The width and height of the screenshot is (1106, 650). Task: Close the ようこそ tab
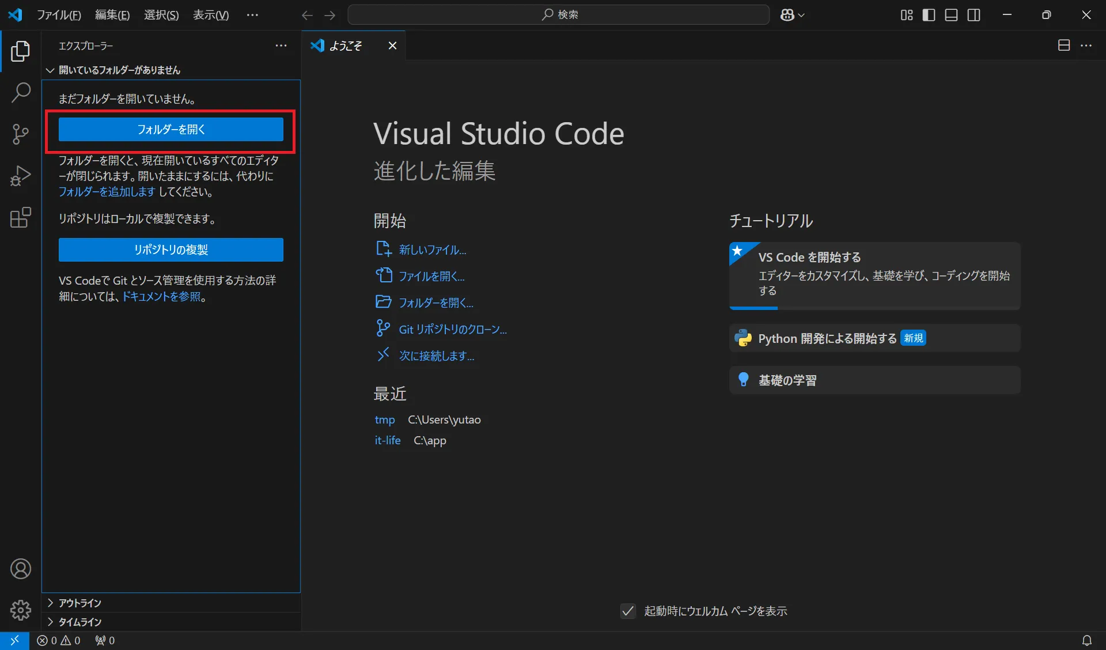coord(392,46)
